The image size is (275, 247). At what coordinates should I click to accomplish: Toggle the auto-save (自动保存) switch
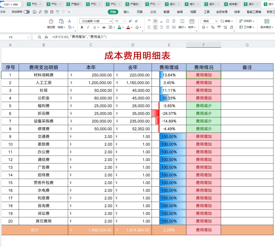[27, 12]
